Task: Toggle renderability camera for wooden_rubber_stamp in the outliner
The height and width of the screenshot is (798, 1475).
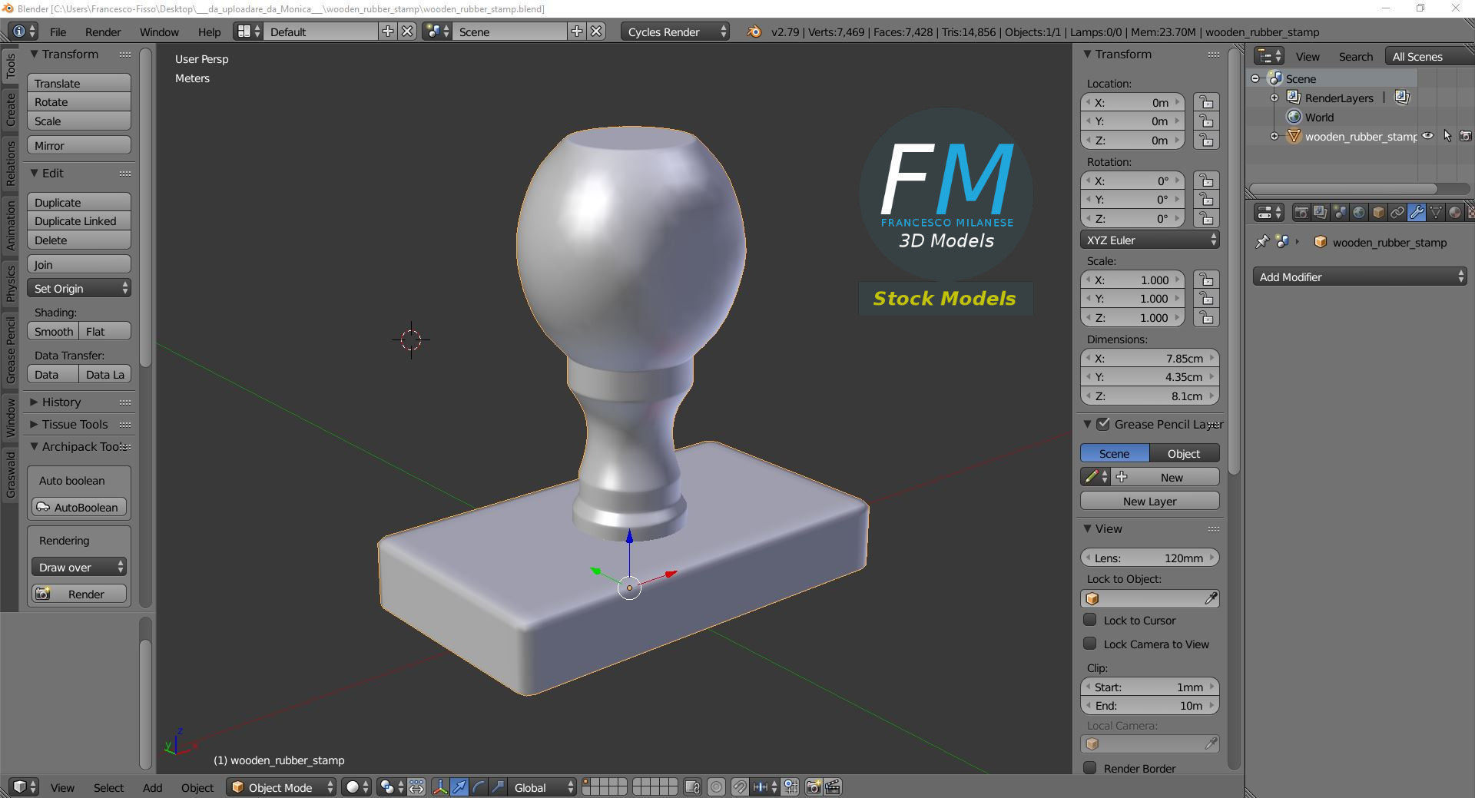Action: tap(1466, 136)
